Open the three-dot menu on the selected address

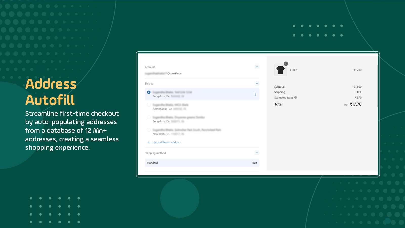[255, 94]
